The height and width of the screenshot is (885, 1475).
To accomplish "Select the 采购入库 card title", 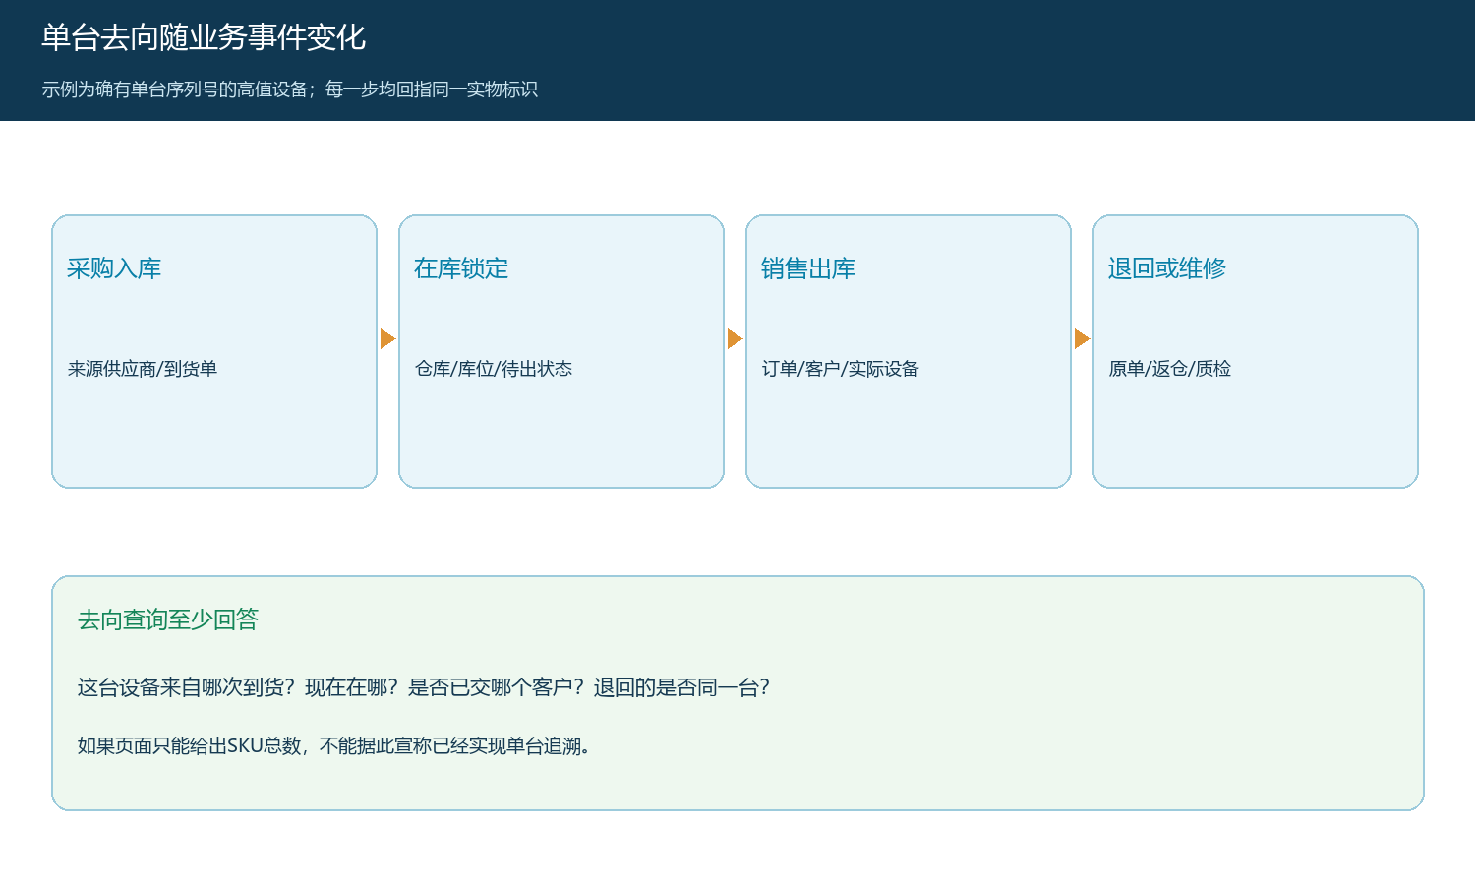I will click(114, 268).
